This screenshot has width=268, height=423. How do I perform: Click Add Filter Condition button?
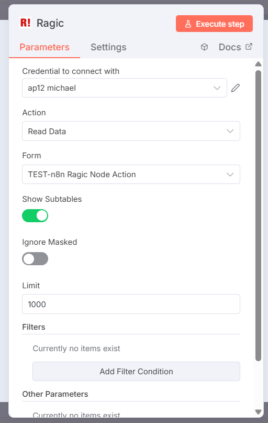pyautogui.click(x=136, y=372)
